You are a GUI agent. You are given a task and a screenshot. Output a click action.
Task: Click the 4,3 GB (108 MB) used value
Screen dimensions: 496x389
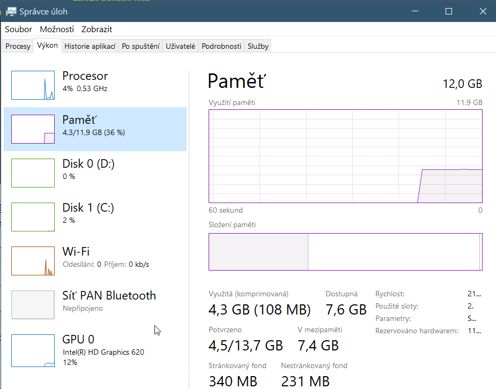(x=260, y=310)
